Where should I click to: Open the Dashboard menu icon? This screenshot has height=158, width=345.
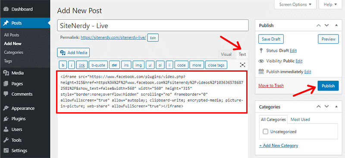tap(6, 9)
